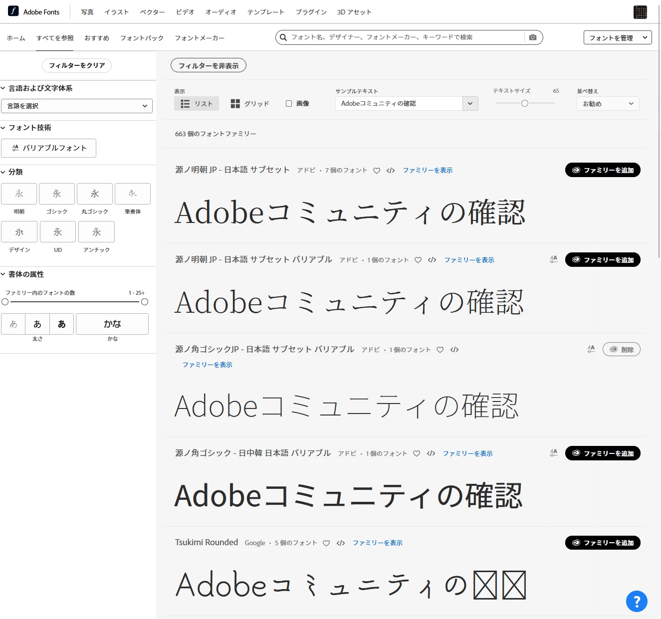Collapse 書体の属性 section
The image size is (661, 619).
click(x=22, y=274)
